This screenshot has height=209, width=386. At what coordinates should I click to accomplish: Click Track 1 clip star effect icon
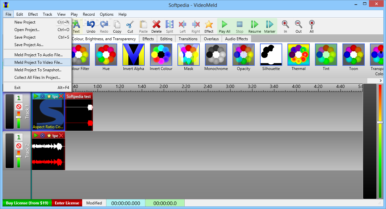tap(49, 96)
